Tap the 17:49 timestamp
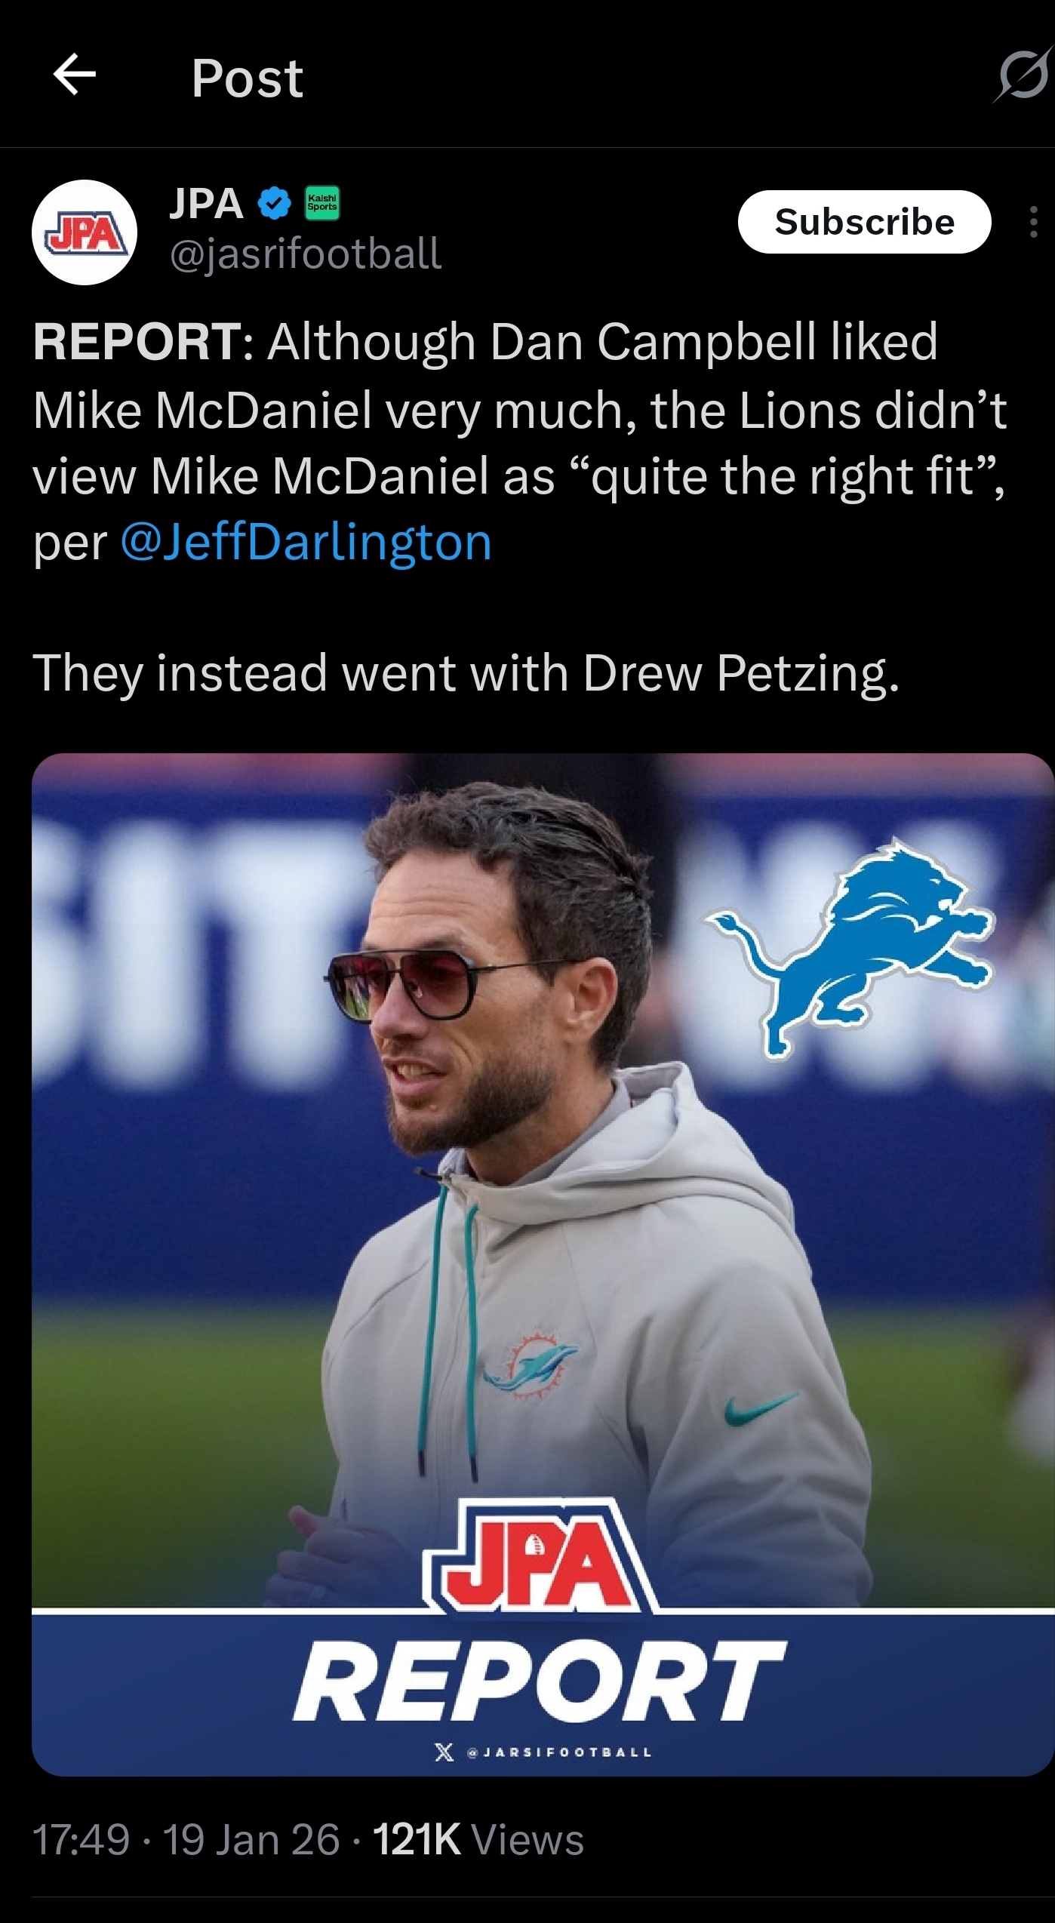The width and height of the screenshot is (1055, 1923). (x=81, y=1839)
